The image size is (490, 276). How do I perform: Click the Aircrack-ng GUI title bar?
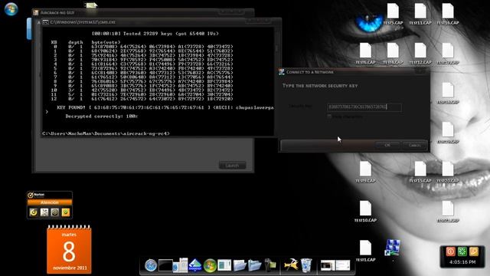(143, 12)
